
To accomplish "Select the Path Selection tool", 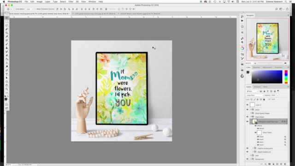I will pos(7,78).
